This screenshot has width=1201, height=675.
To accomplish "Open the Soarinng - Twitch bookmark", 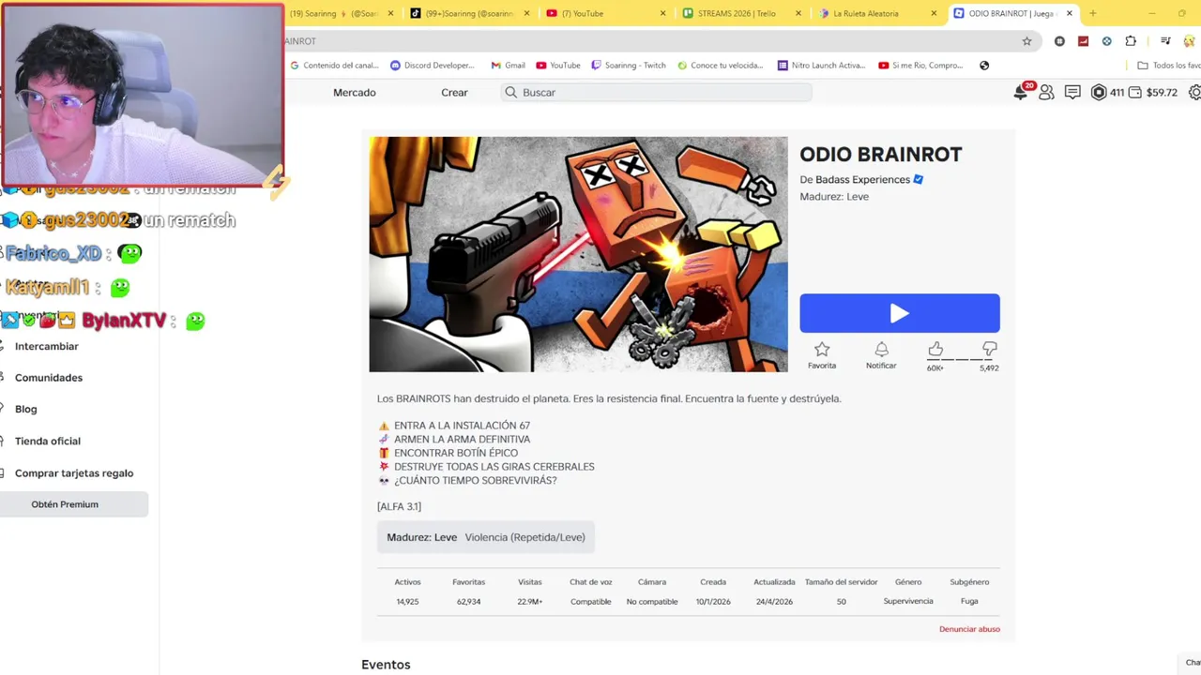I will coord(629,66).
